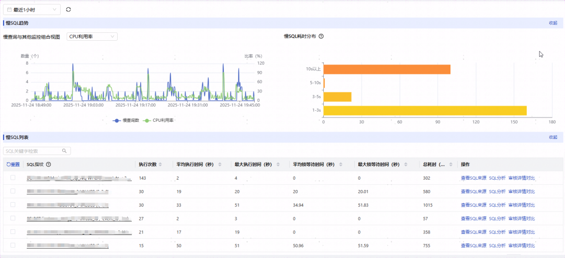The width and height of the screenshot is (565, 258).
Task: Open SQL fingerprint of the 27-execution row
Action: tap(80, 218)
